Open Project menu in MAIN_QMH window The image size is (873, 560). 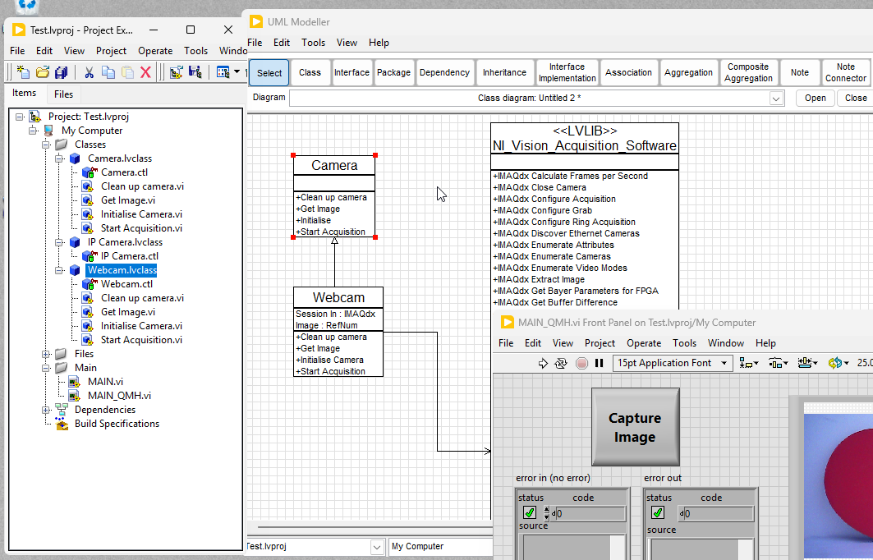coord(600,343)
